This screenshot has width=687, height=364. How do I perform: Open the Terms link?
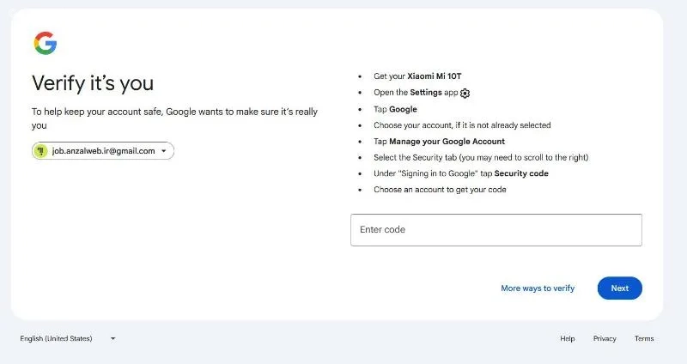(x=644, y=338)
